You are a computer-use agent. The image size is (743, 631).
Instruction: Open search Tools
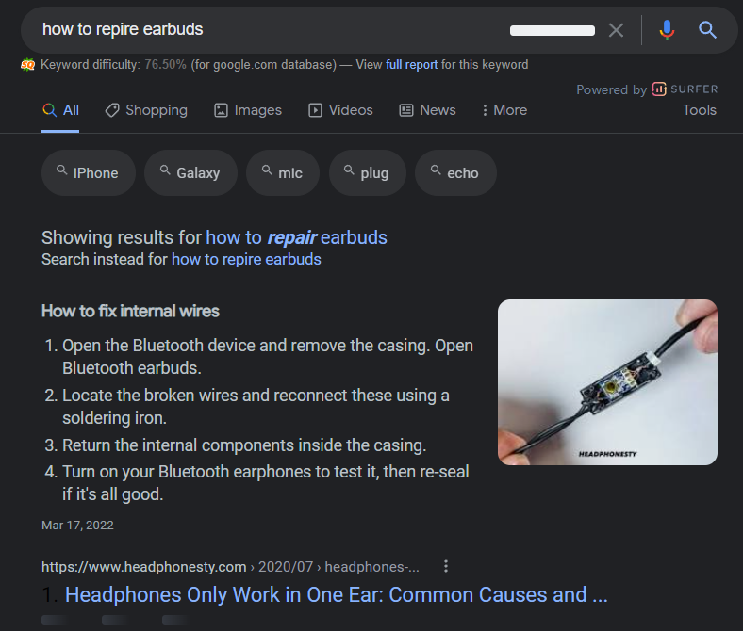700,110
